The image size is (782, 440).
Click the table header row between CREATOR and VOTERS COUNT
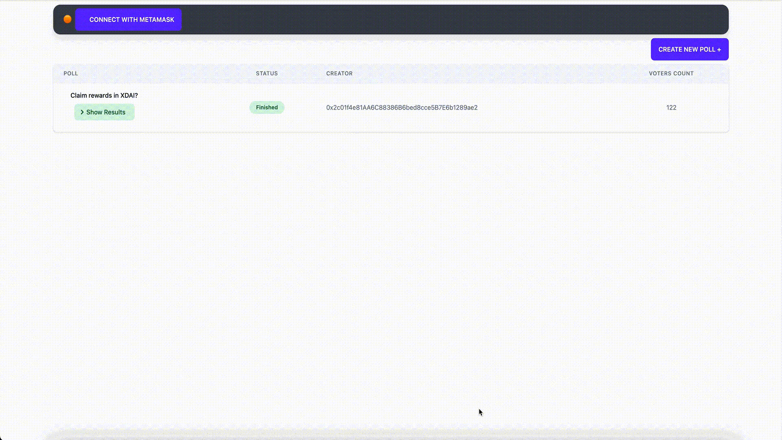(x=501, y=73)
